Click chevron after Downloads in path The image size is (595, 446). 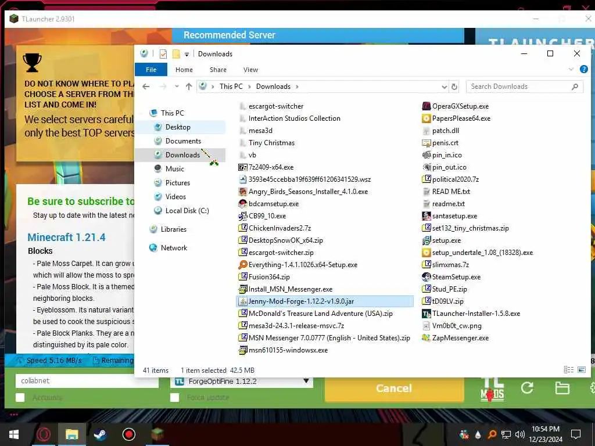pos(297,87)
